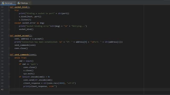Collapse the if cmd == 'quit' block

[x=9, y=64]
